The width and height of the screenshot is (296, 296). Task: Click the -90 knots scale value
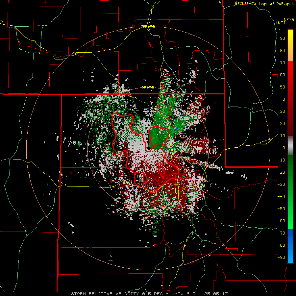point(281,258)
